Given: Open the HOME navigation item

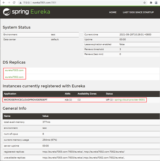Looking at the screenshot, I should tap(113, 12).
